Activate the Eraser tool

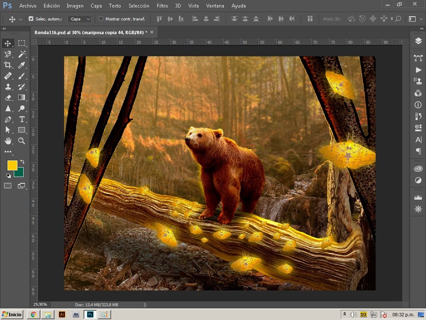coord(7,97)
